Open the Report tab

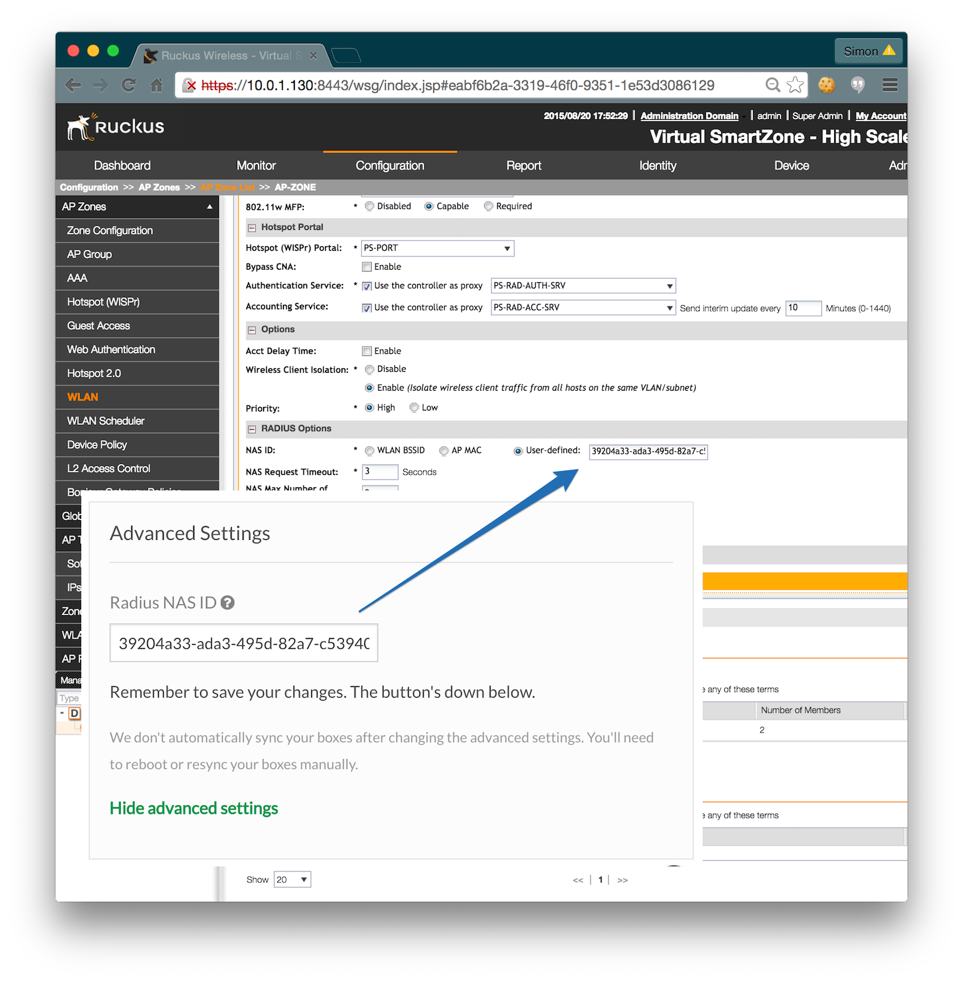coord(524,166)
